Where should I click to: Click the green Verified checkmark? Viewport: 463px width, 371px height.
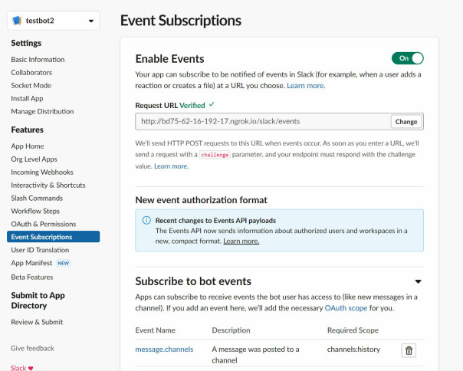(212, 104)
